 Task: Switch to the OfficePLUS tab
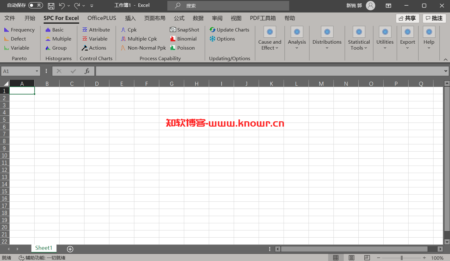(x=102, y=18)
